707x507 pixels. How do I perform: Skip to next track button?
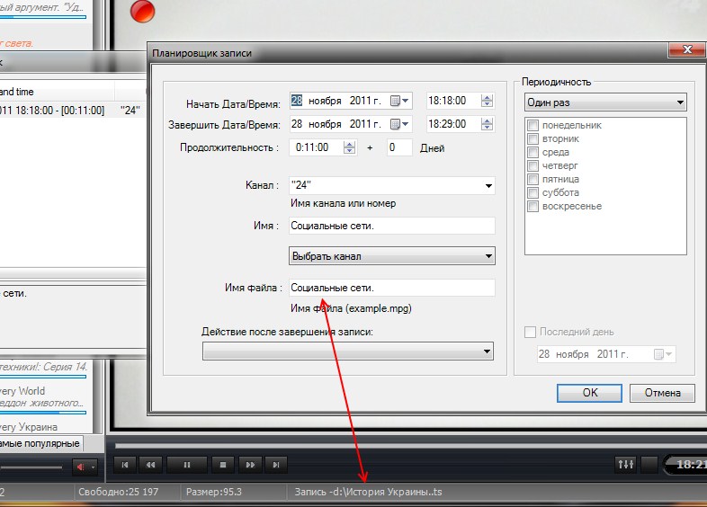[x=276, y=465]
